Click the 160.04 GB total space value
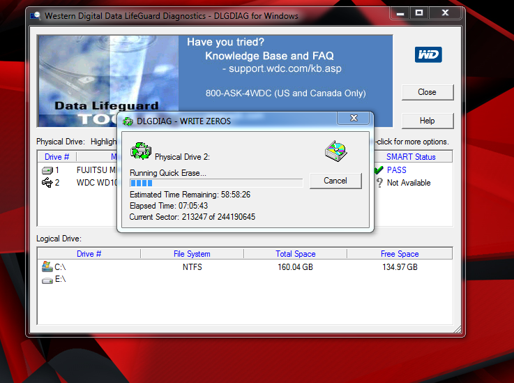 tap(295, 267)
